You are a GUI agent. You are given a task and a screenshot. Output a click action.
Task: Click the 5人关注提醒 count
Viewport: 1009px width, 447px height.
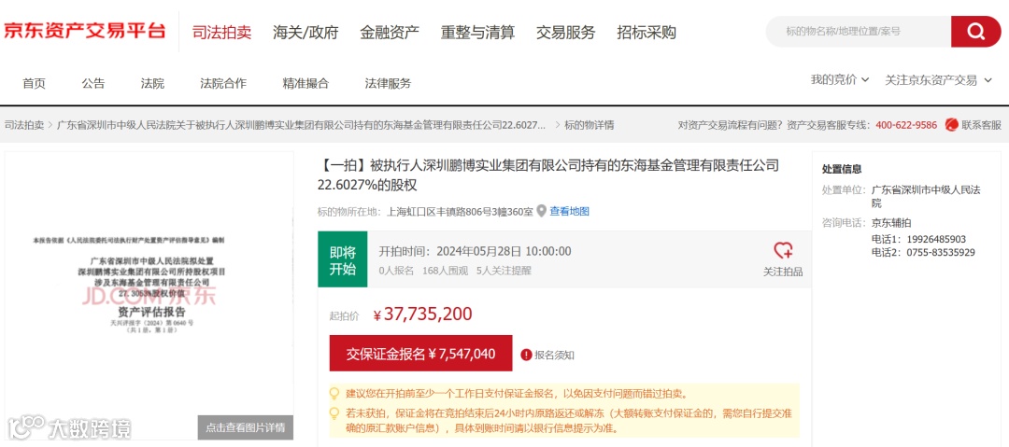click(504, 271)
